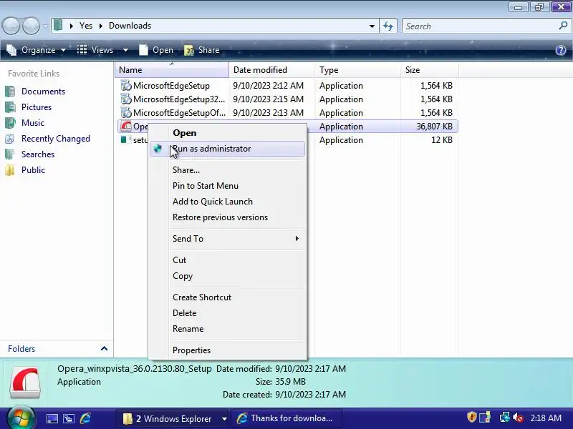Click Open in the command bar
The width and height of the screenshot is (573, 429).
tap(156, 50)
